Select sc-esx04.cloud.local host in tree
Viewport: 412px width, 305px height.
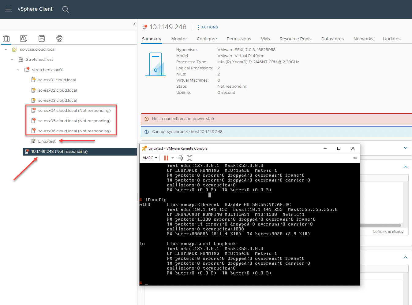click(x=74, y=111)
